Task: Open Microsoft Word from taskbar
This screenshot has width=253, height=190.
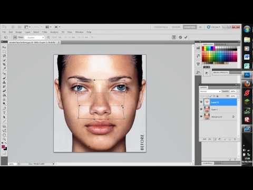Action: [x=247, y=57]
